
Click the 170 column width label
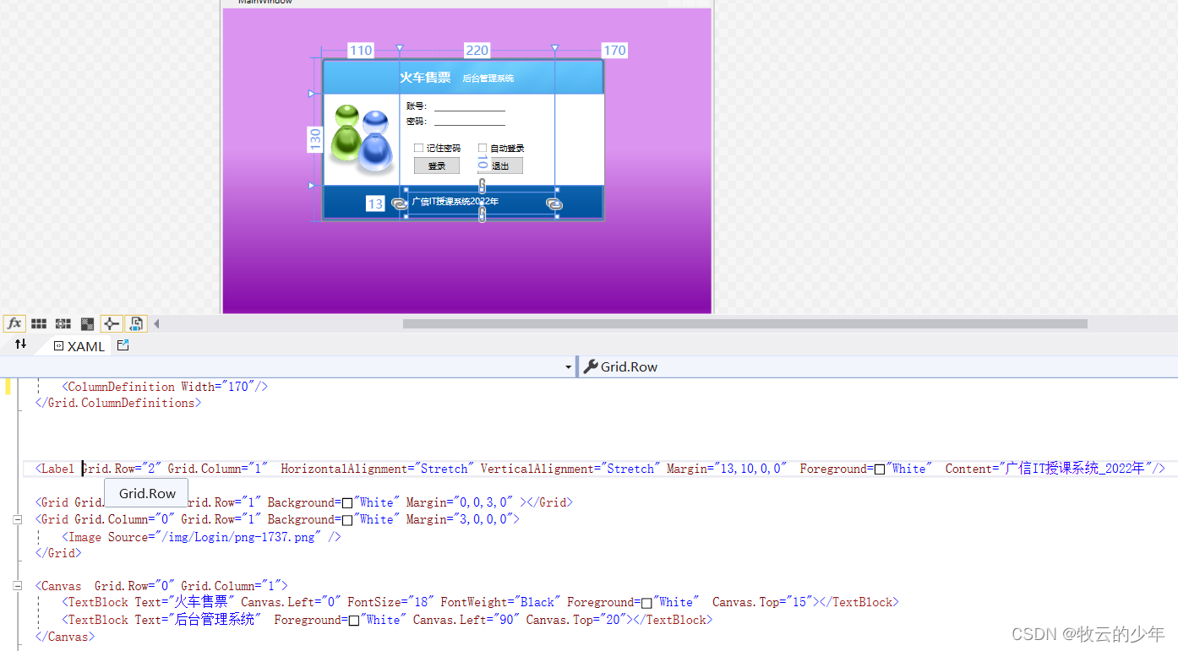click(614, 51)
